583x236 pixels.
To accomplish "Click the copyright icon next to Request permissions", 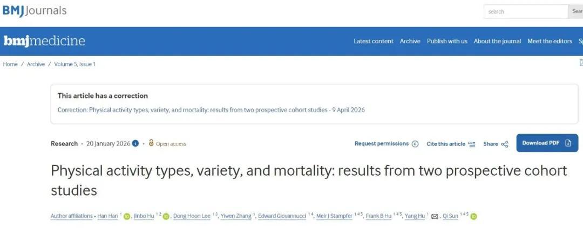I will click(x=415, y=144).
